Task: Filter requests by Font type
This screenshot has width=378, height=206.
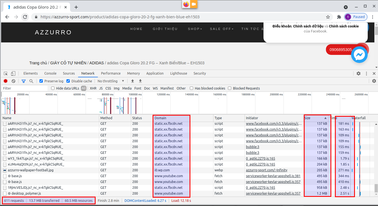Action: coord(138,88)
